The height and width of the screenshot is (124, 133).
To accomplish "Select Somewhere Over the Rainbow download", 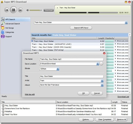I will click(66, 108).
